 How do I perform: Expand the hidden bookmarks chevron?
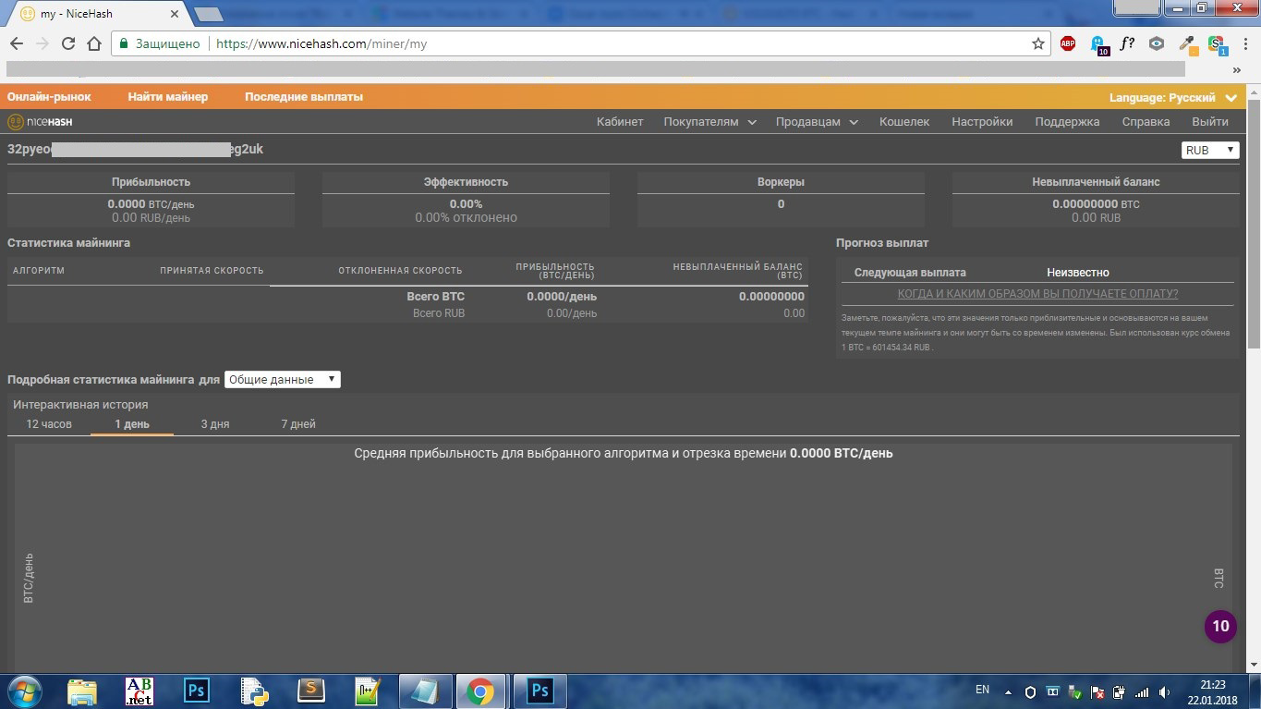point(1236,69)
